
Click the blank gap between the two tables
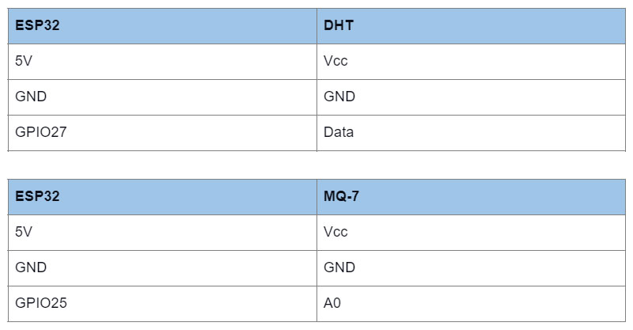[x=316, y=165]
